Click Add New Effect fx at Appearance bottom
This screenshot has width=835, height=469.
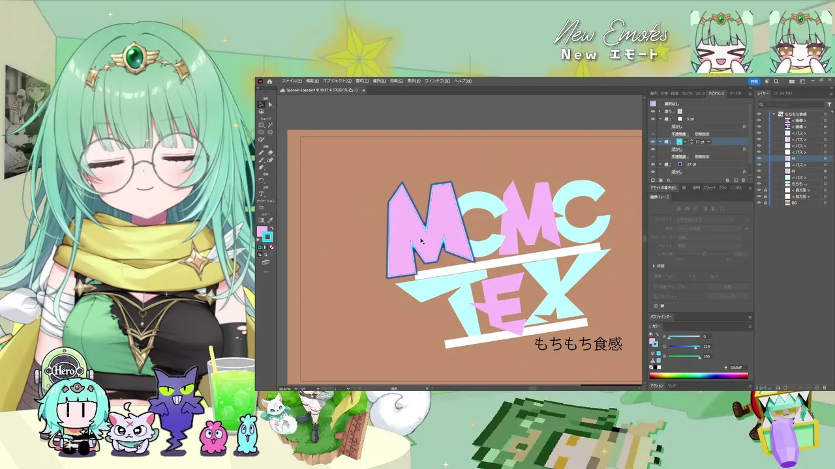[669, 180]
